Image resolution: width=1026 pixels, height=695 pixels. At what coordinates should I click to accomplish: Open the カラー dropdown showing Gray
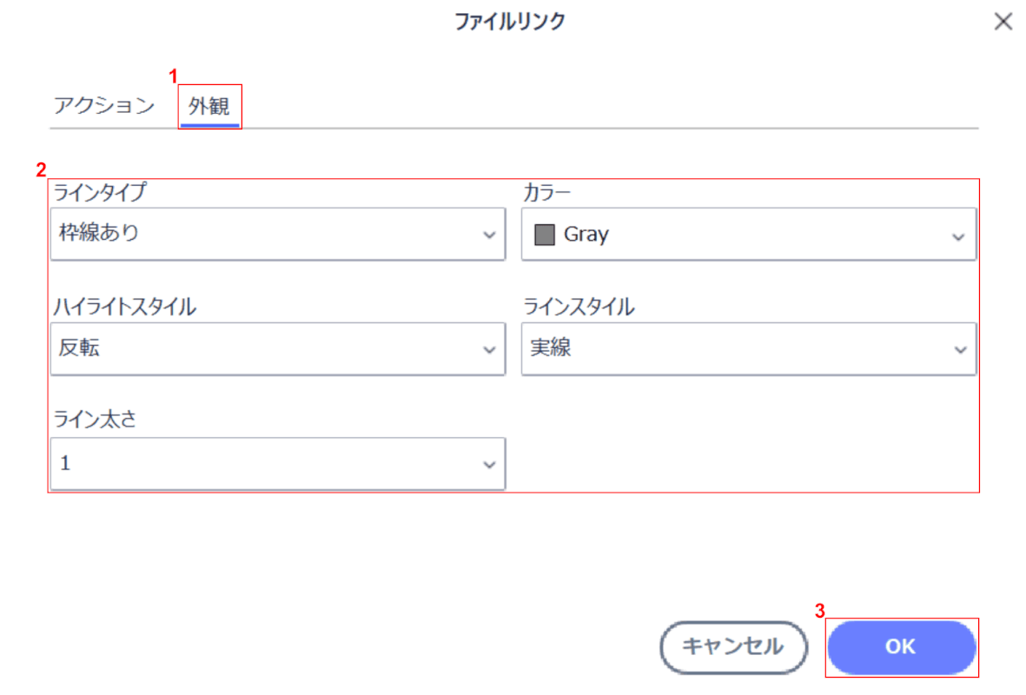tap(738, 235)
